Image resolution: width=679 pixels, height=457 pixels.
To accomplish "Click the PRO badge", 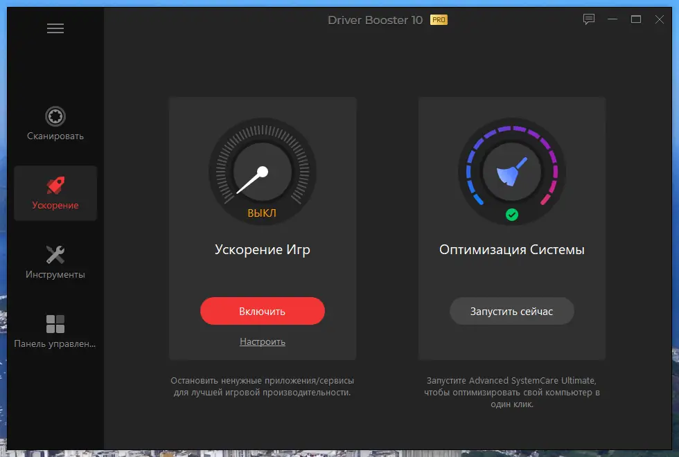I will [439, 20].
